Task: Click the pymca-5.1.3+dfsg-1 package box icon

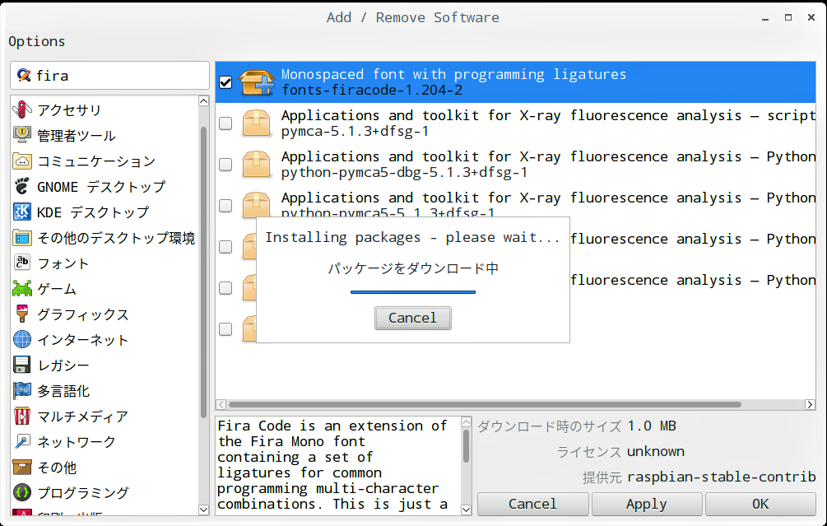Action: pyautogui.click(x=256, y=123)
